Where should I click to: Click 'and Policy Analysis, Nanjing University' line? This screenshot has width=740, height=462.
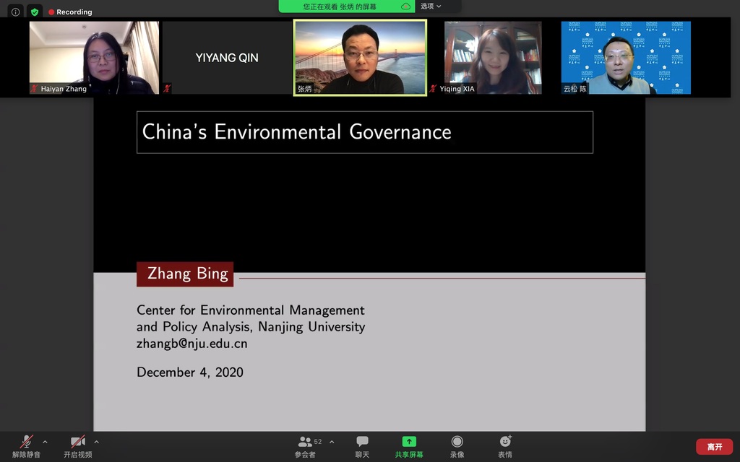point(251,327)
